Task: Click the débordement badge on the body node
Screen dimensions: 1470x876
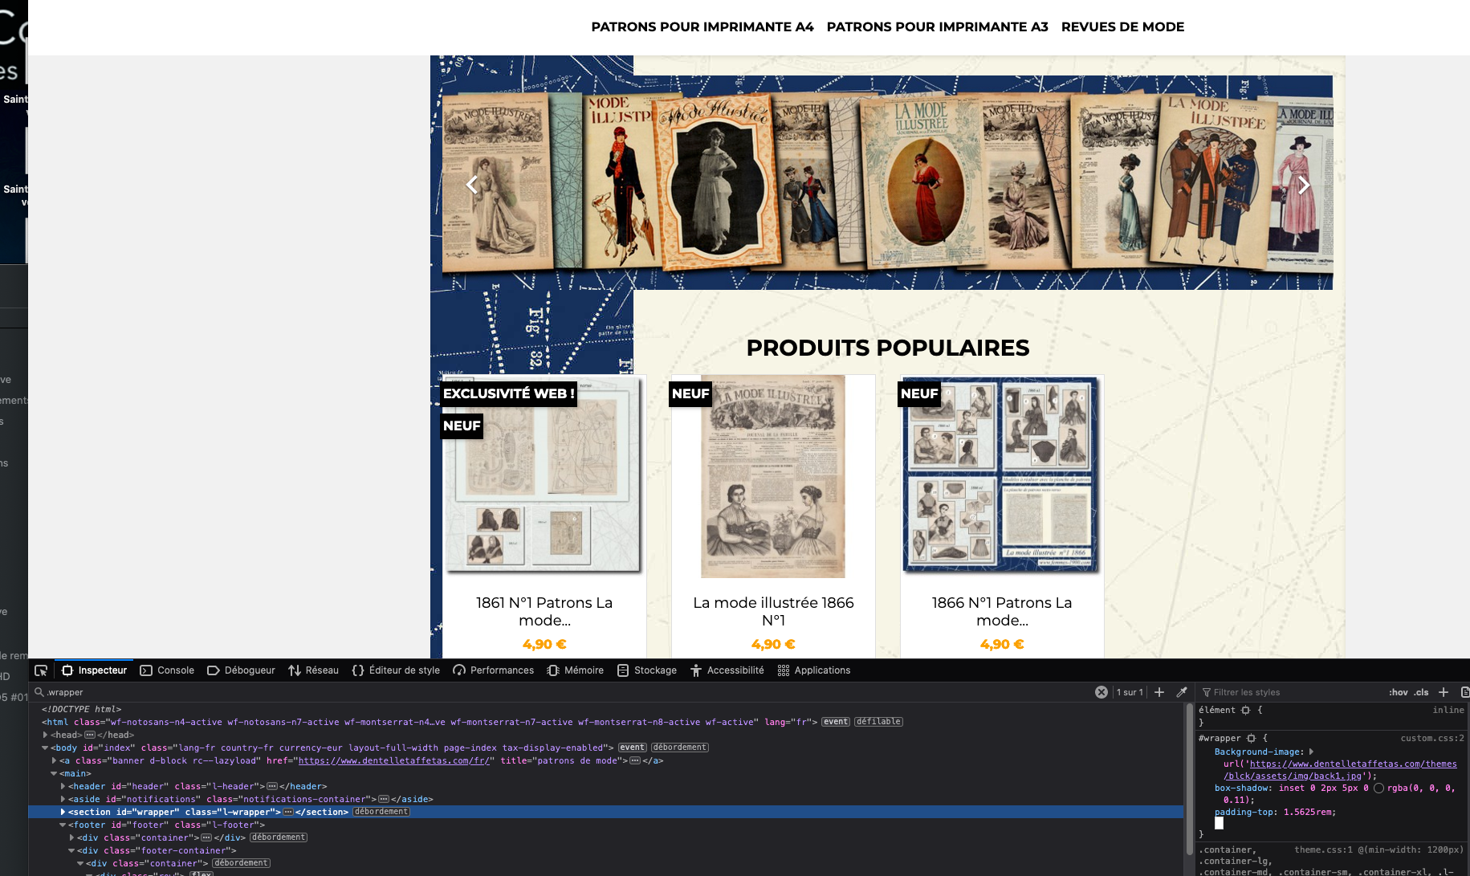Action: pos(679,748)
